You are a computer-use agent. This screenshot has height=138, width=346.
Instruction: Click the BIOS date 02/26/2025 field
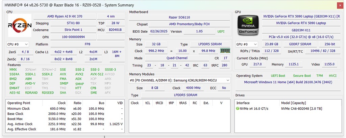tap(158, 31)
